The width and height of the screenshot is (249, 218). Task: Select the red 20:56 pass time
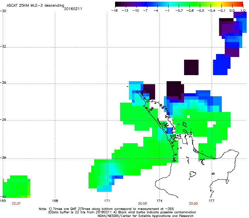click(x=142, y=204)
